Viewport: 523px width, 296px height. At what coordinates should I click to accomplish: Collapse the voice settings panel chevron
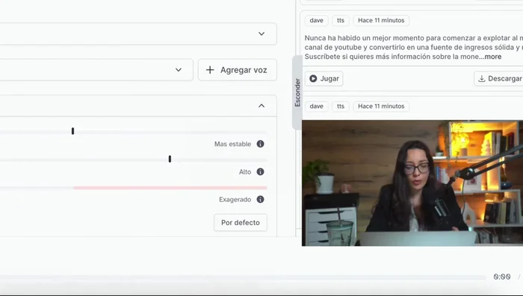pyautogui.click(x=261, y=106)
